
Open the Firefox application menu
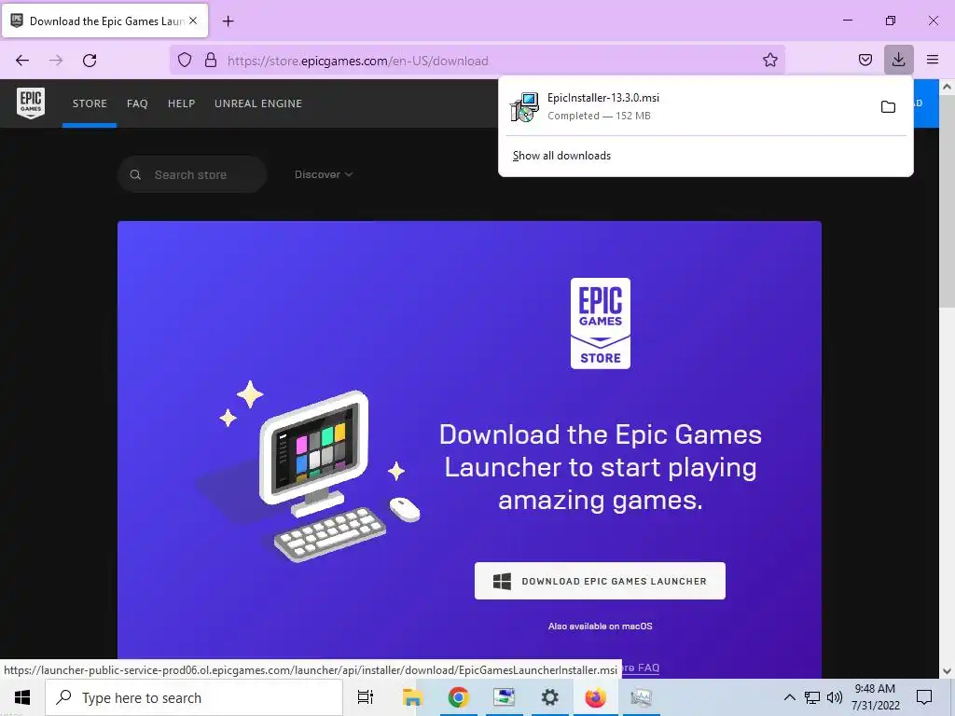933,60
